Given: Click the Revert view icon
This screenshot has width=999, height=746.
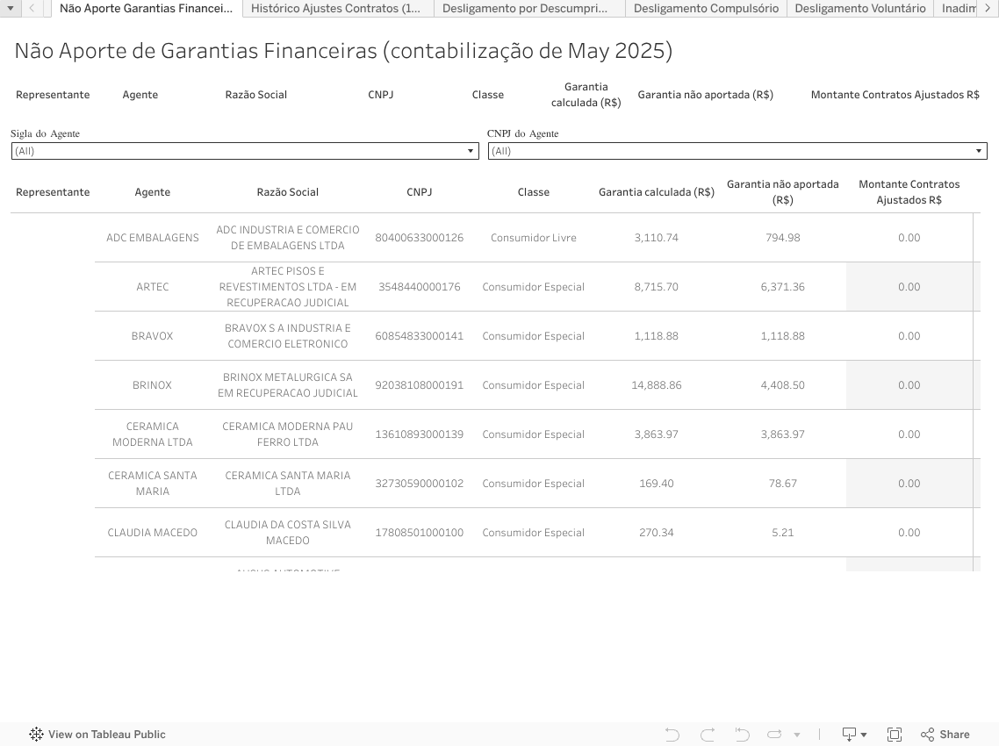Looking at the screenshot, I should [x=742, y=735].
